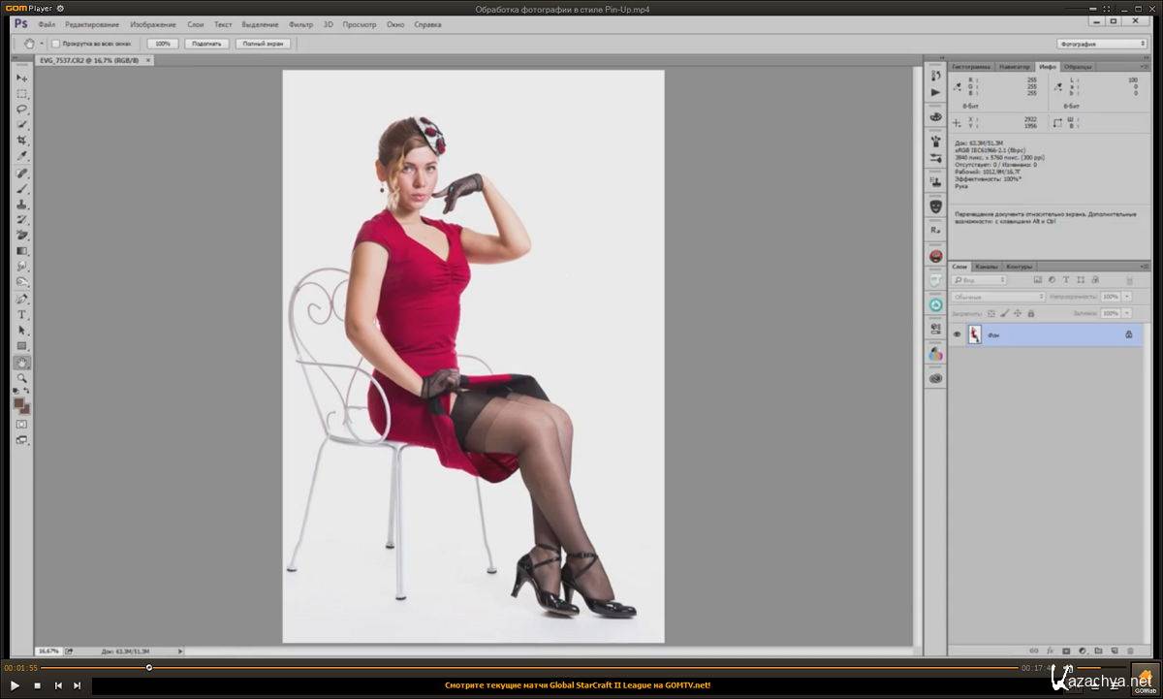Select the Move tool
This screenshot has width=1163, height=699.
pos(21,78)
